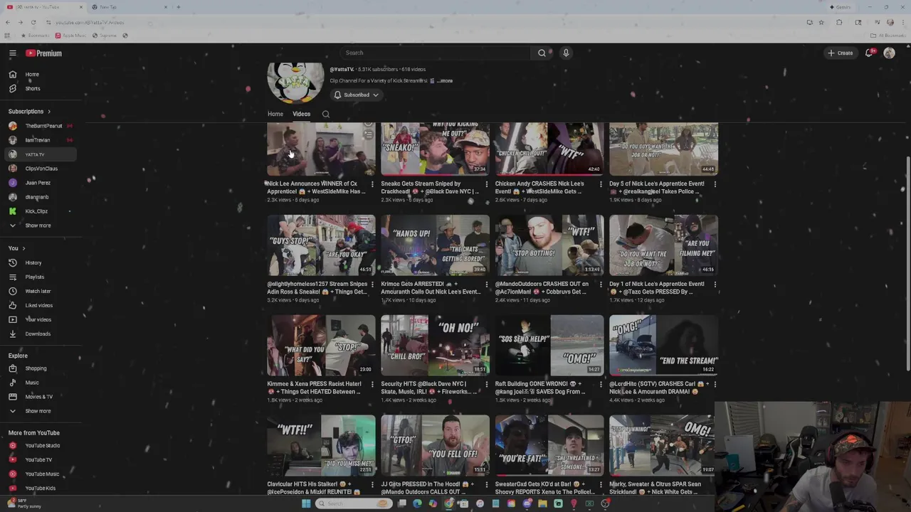Image resolution: width=911 pixels, height=512 pixels.
Task: Bookmark page with star icon
Action: [x=821, y=23]
